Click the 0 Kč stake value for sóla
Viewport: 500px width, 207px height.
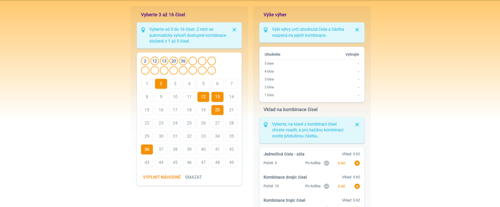pyautogui.click(x=342, y=163)
